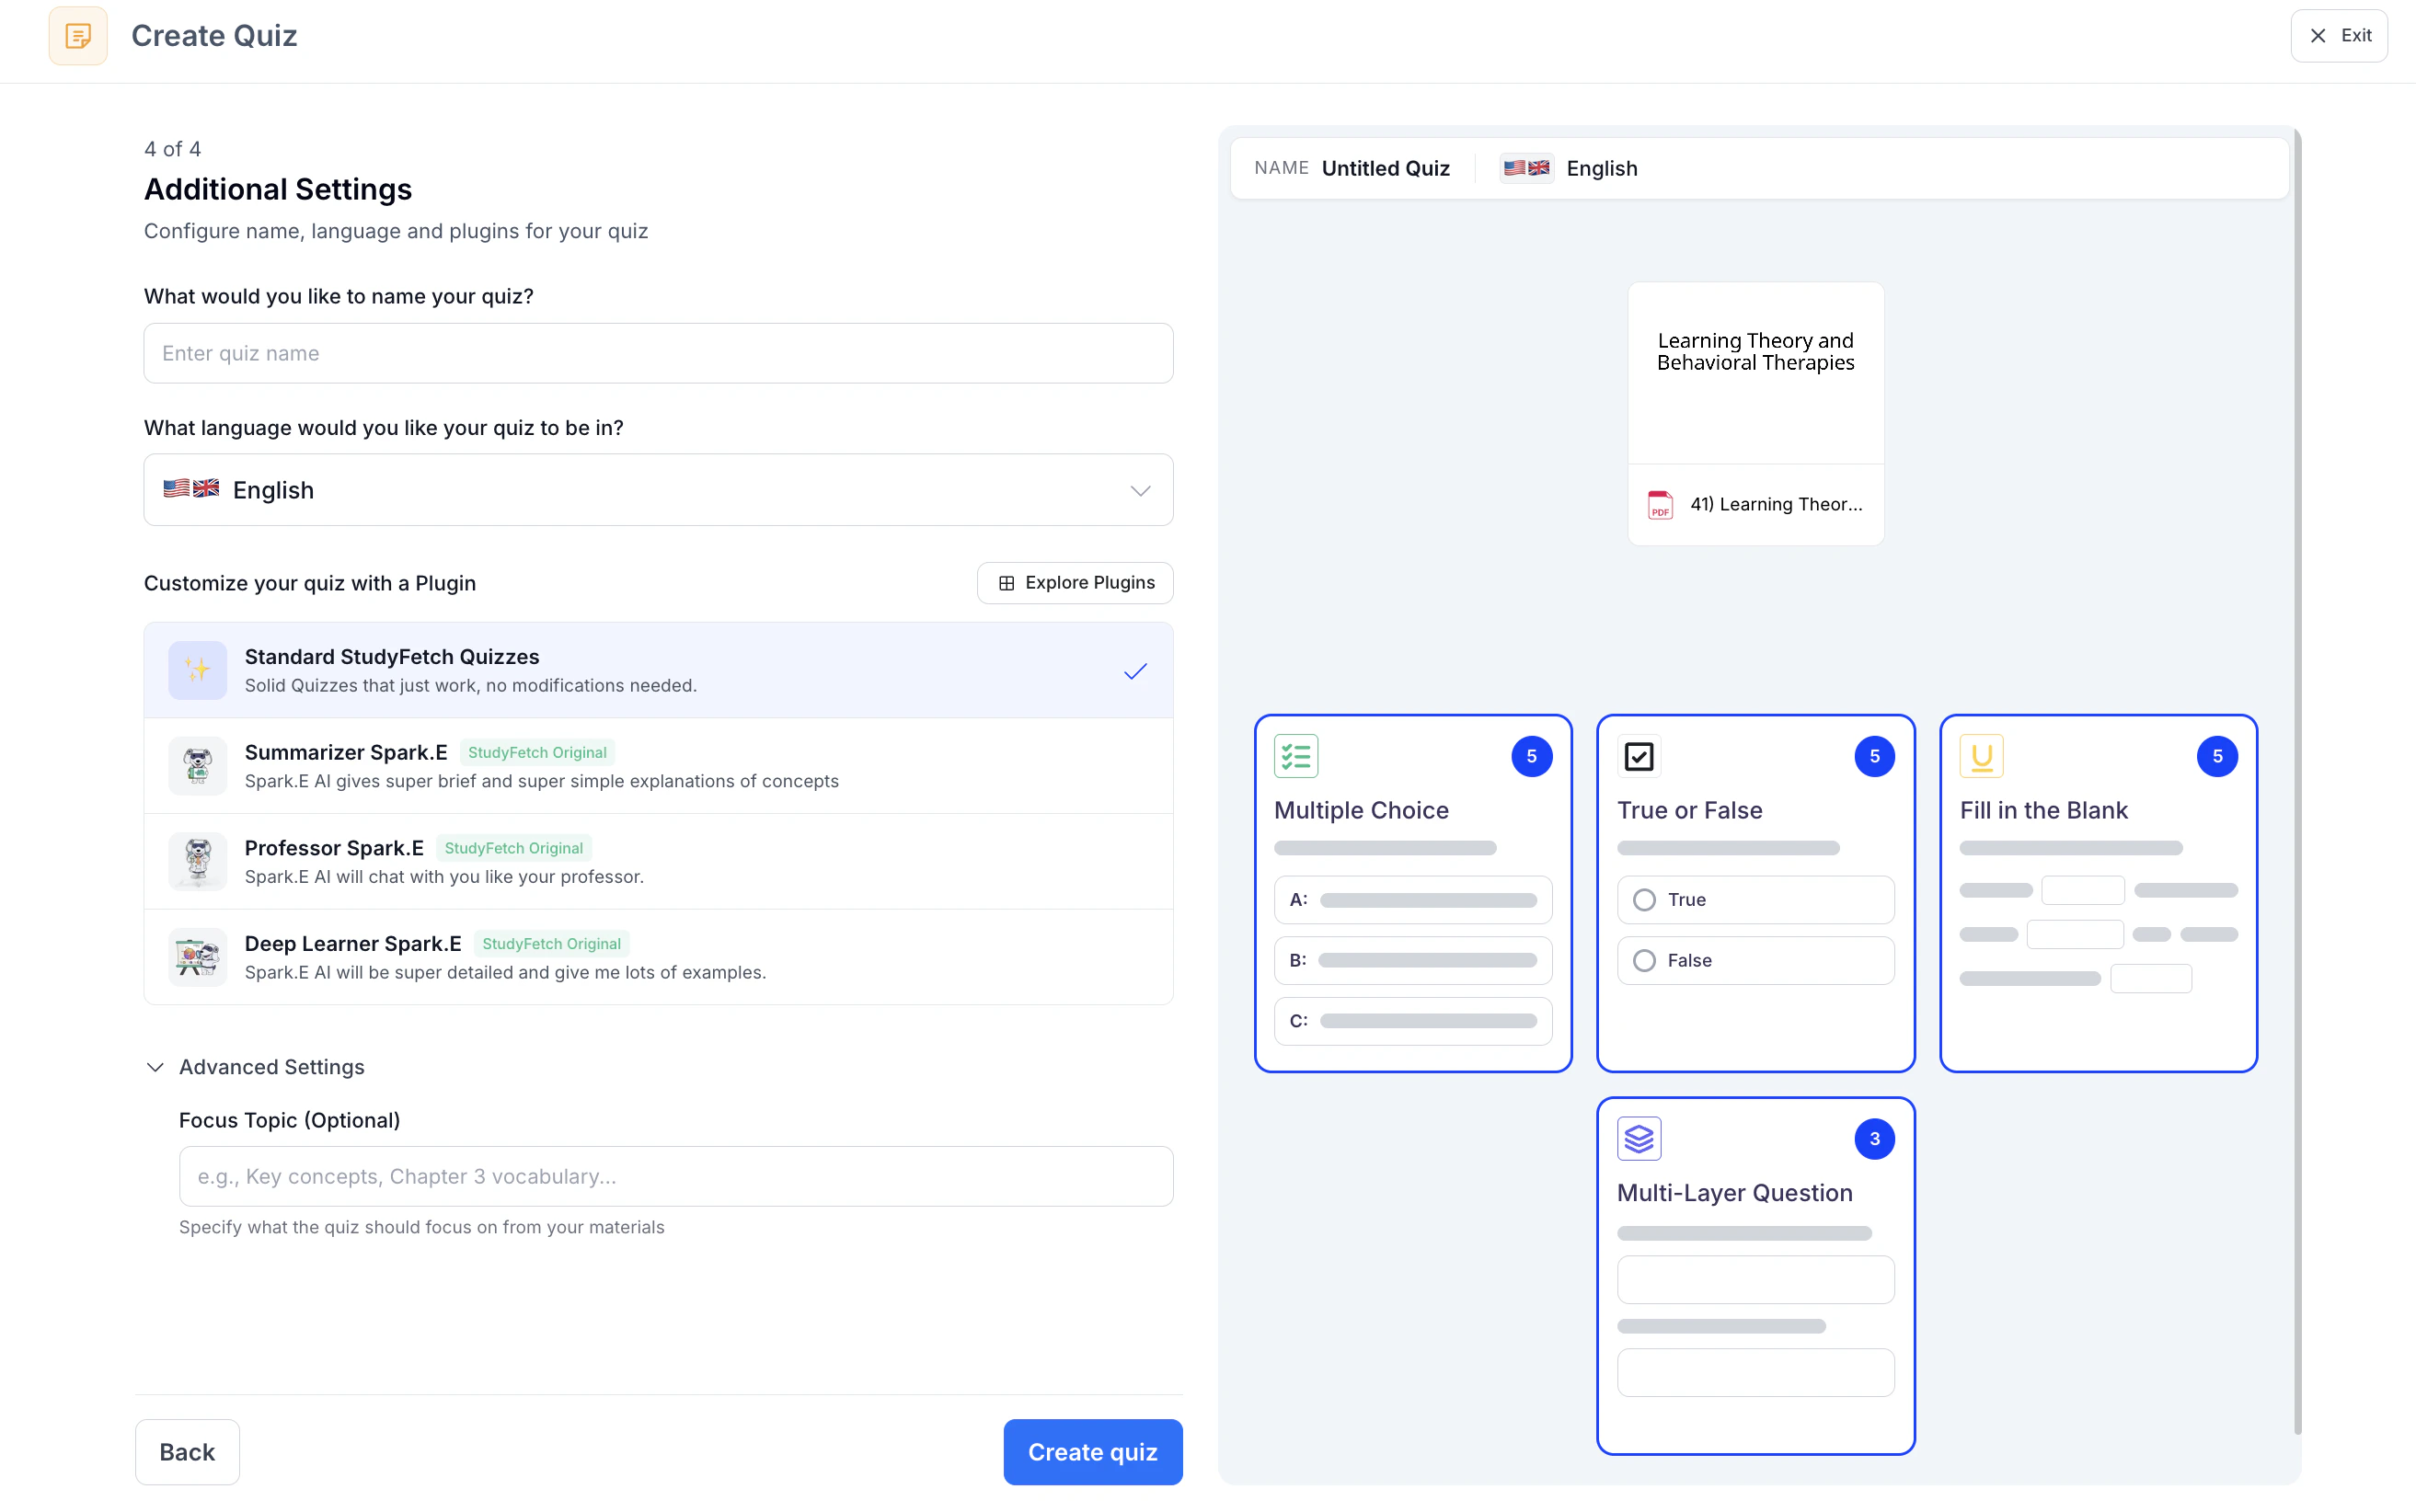This screenshot has width=2416, height=1512.
Task: Click answer option B in Multiple Choice card
Action: pos(1412,961)
